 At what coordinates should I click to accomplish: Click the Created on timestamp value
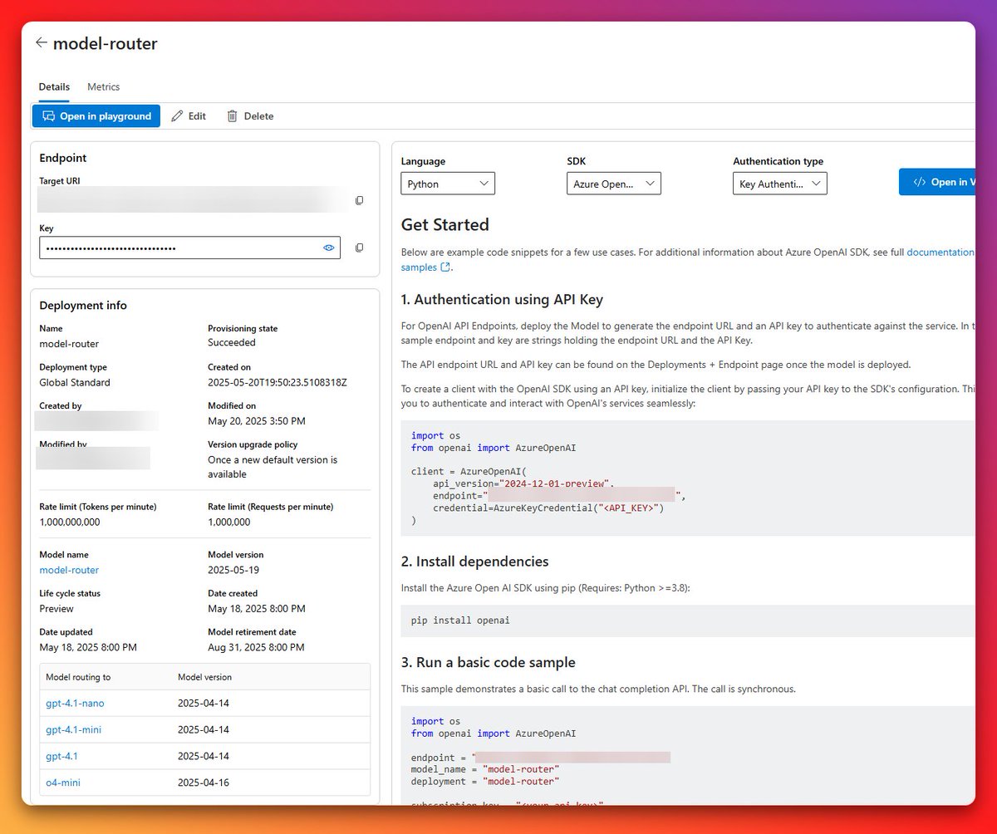pyautogui.click(x=277, y=382)
